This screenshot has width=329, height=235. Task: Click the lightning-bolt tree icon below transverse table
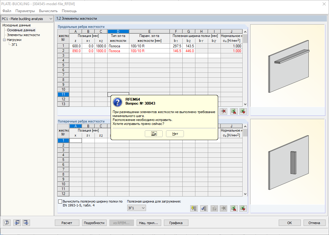pos(194,208)
